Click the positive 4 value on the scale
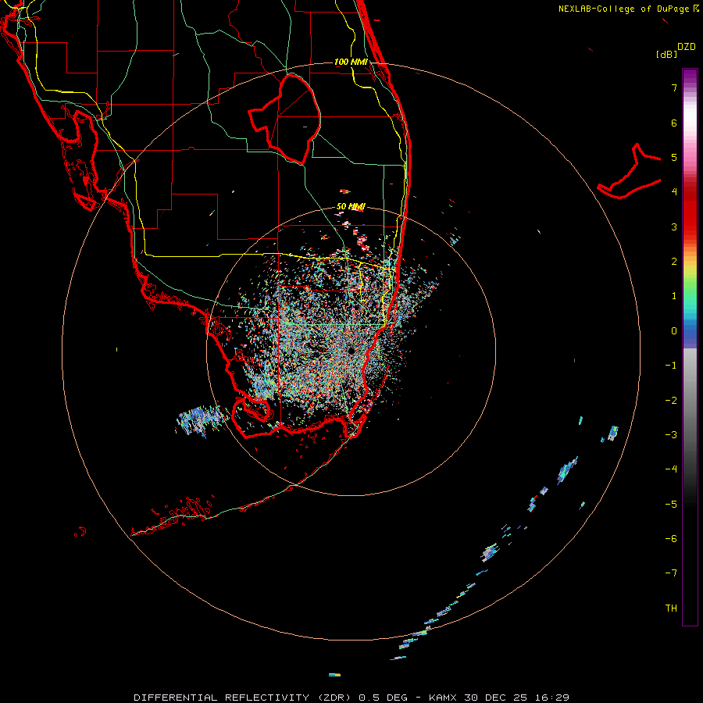 pyautogui.click(x=674, y=192)
